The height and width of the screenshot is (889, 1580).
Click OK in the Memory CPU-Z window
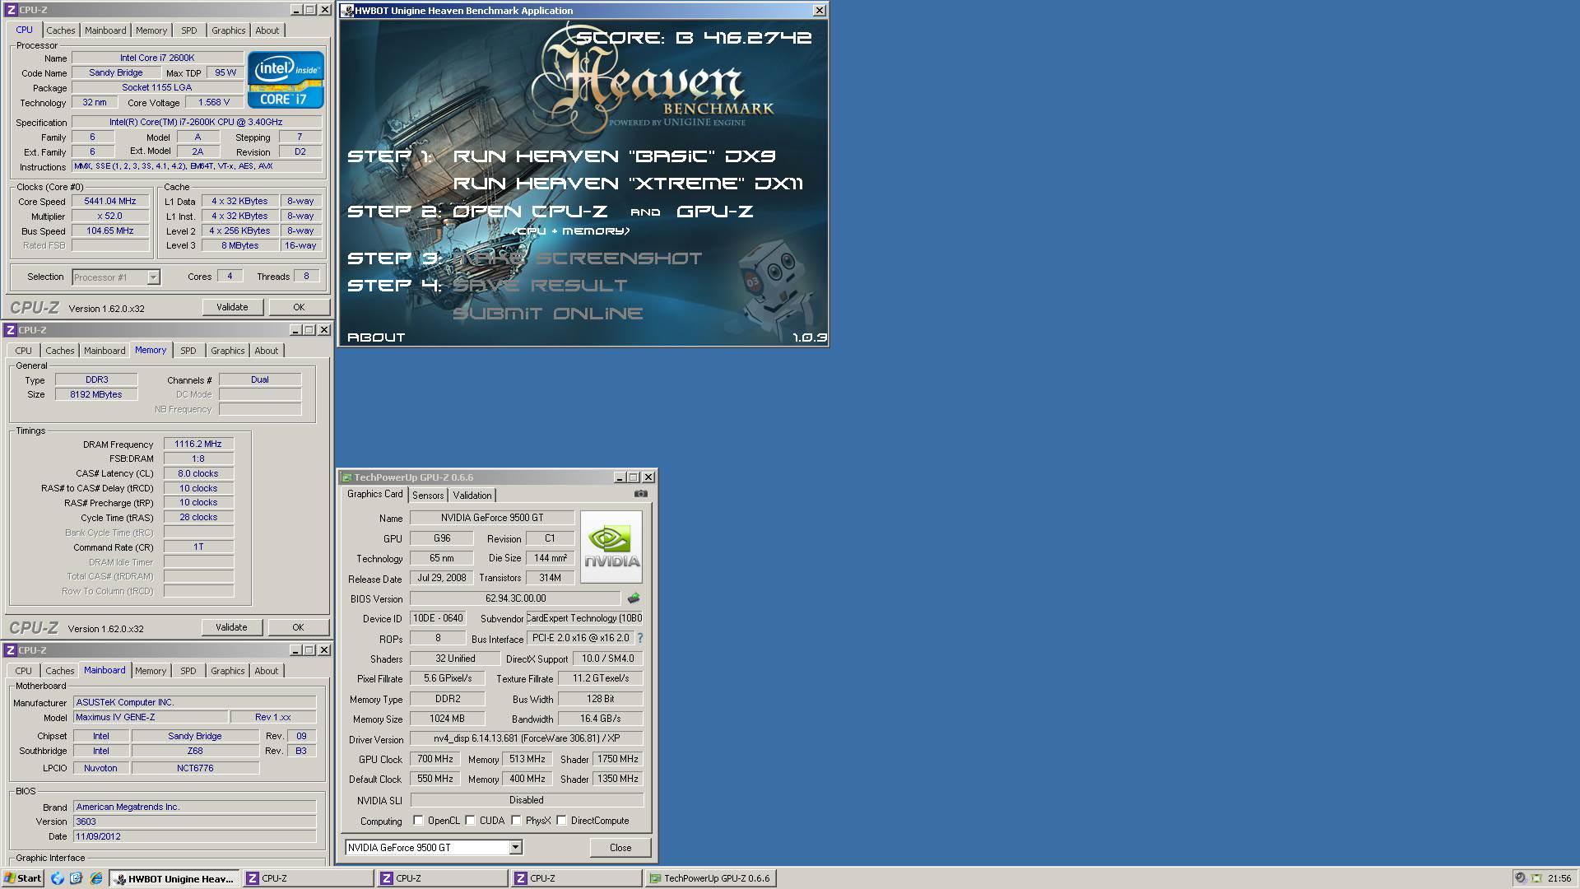coord(298,627)
